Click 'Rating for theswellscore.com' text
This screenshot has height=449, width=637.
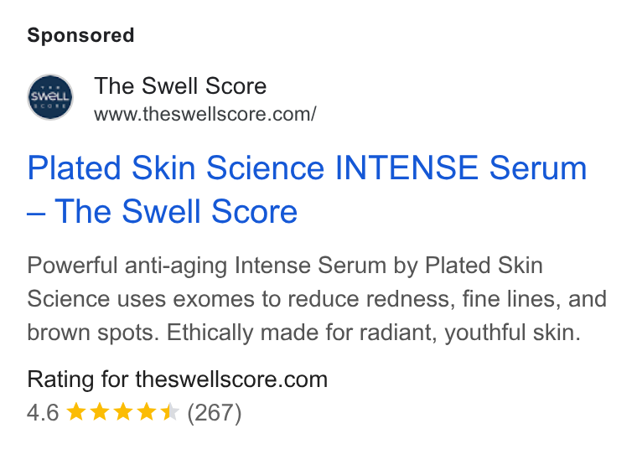tap(178, 379)
